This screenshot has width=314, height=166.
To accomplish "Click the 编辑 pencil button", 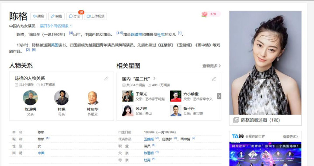I will tap(56, 16).
